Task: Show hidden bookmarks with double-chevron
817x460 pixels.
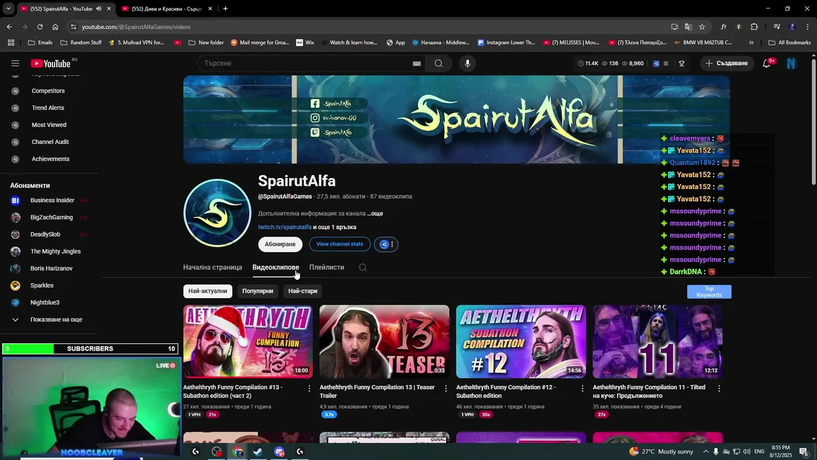Action: [751, 43]
